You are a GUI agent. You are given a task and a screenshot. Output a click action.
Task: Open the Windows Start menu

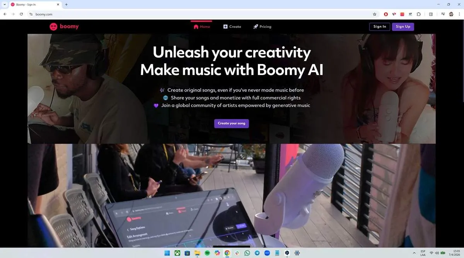[x=167, y=253]
